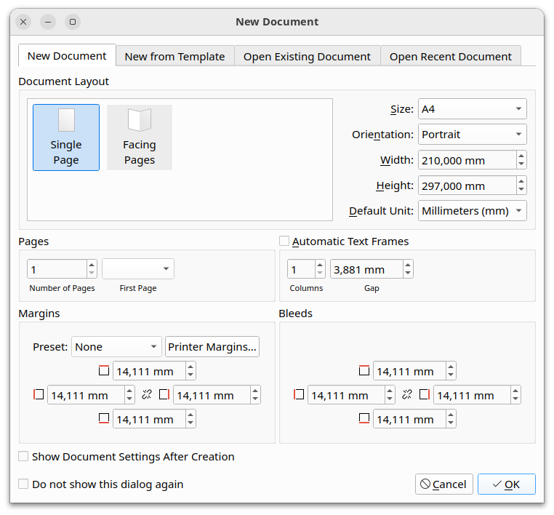Image resolution: width=554 pixels, height=515 pixels.
Task: Open the Default Unit dropdown
Action: tap(472, 211)
